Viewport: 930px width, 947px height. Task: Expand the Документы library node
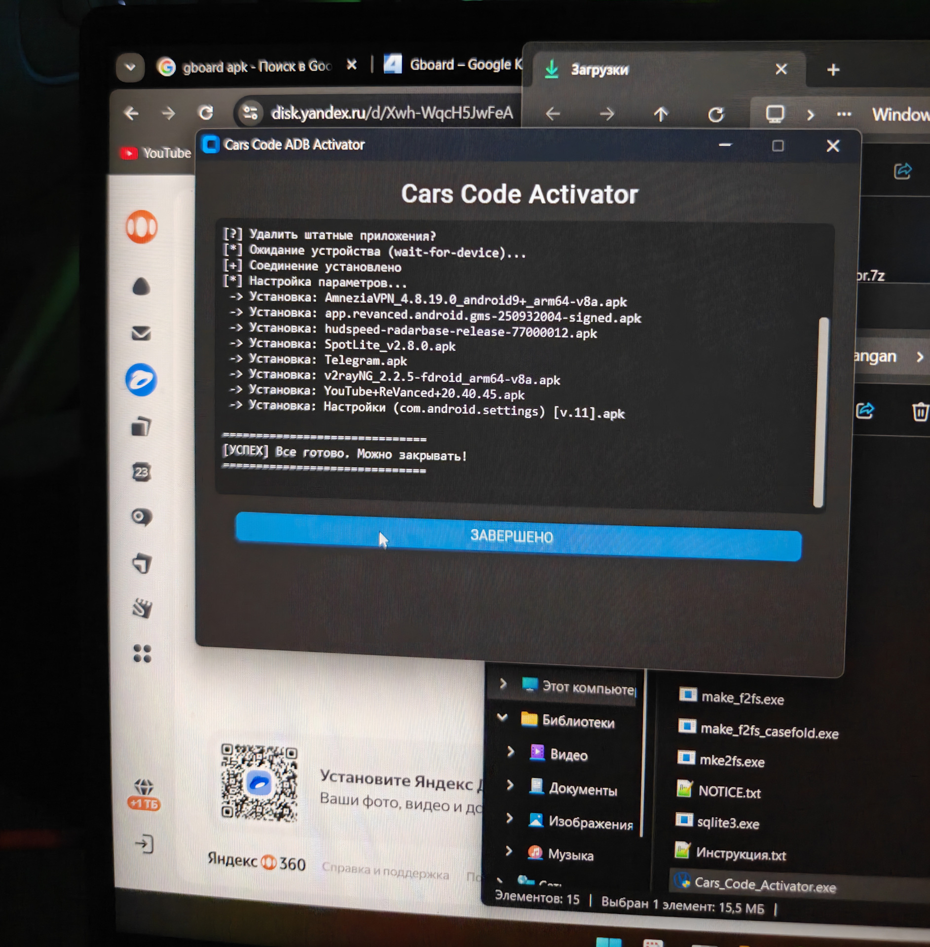(x=510, y=785)
